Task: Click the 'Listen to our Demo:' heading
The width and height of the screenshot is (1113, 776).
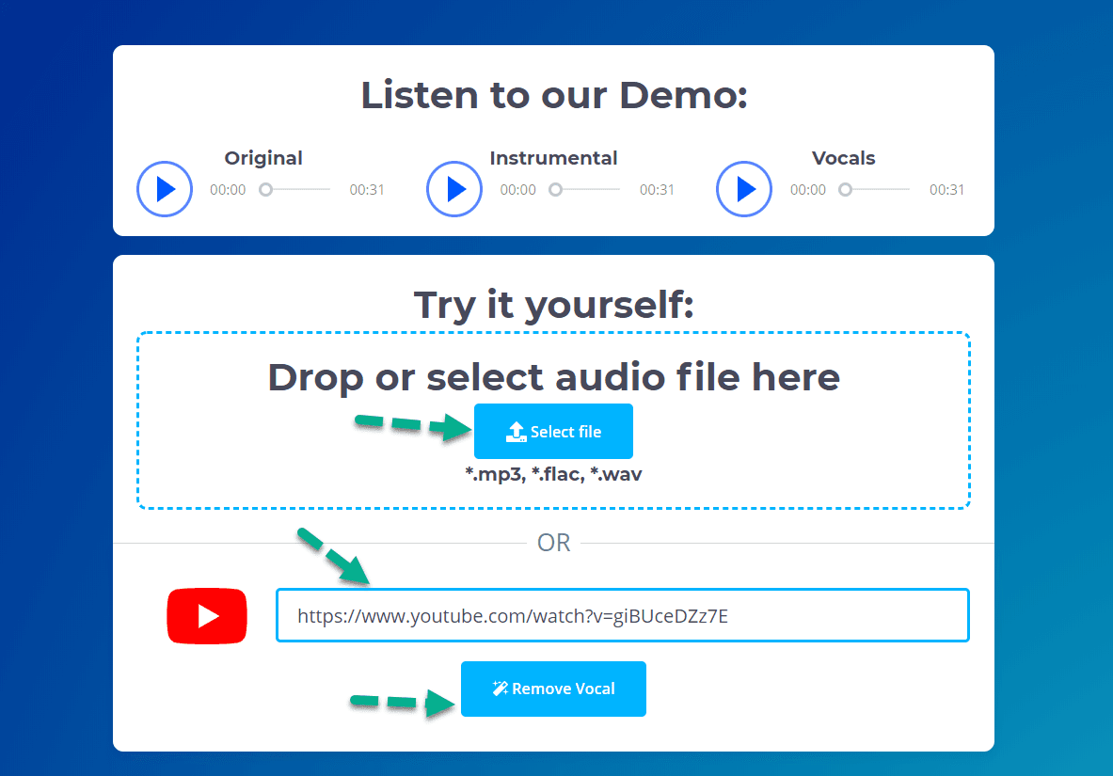Action: point(553,96)
